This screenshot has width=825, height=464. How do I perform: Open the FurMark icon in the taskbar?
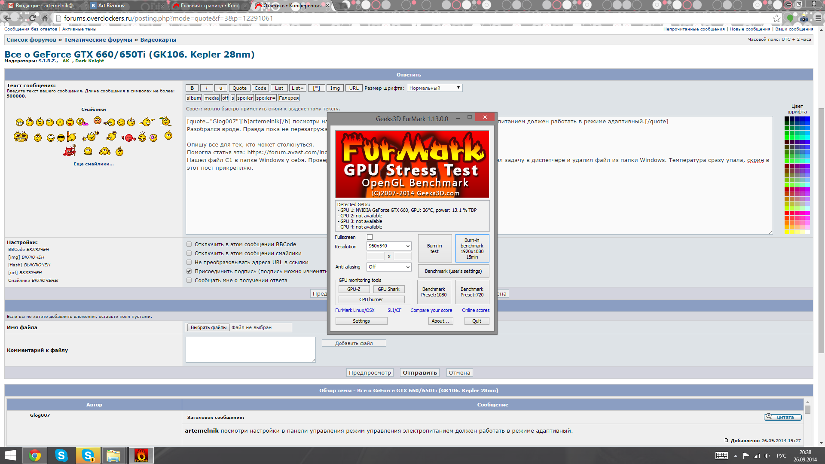tap(141, 455)
